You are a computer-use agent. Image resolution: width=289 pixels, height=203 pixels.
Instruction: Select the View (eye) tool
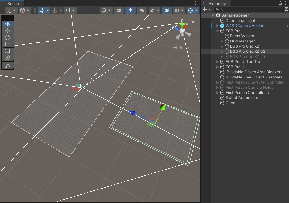tap(8, 24)
